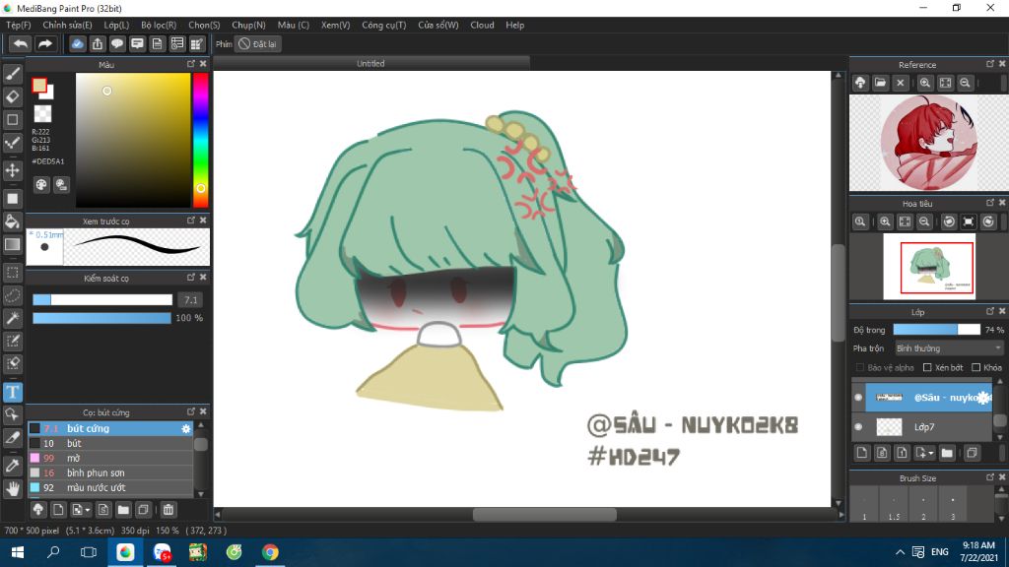Image resolution: width=1009 pixels, height=567 pixels.
Task: Select the Eraser tool
Action: coord(12,97)
